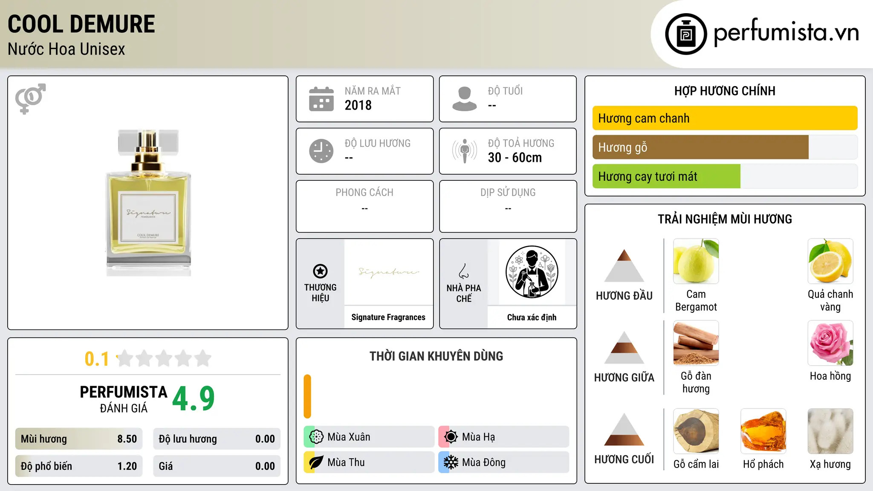873x491 pixels.
Task: Click the Hợp hương chính heading
Action: click(x=725, y=91)
